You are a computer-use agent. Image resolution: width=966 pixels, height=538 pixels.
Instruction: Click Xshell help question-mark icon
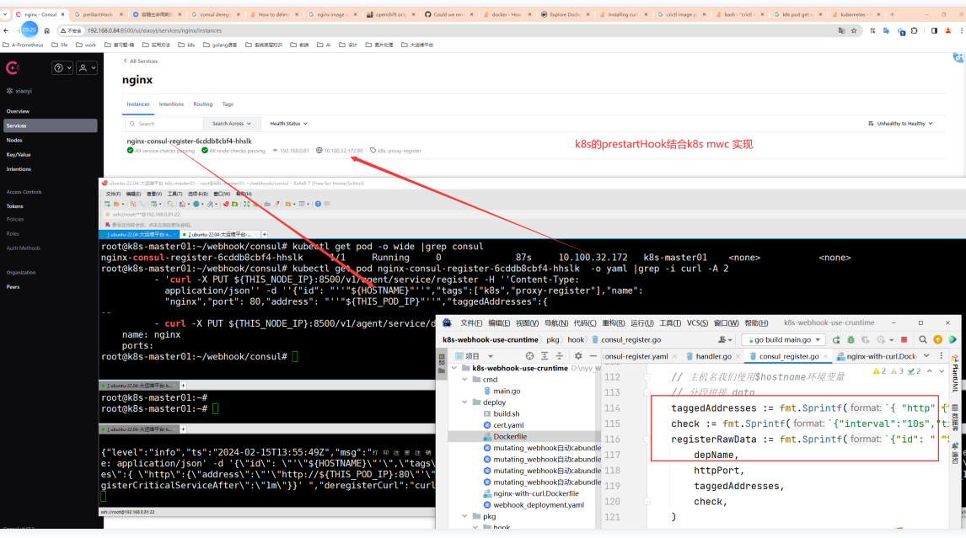[x=318, y=204]
